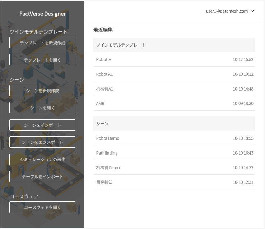Viewport: 265px width, 229px height.
Task: Click the user1@datamesh.com account name
Action: pyautogui.click(x=227, y=11)
